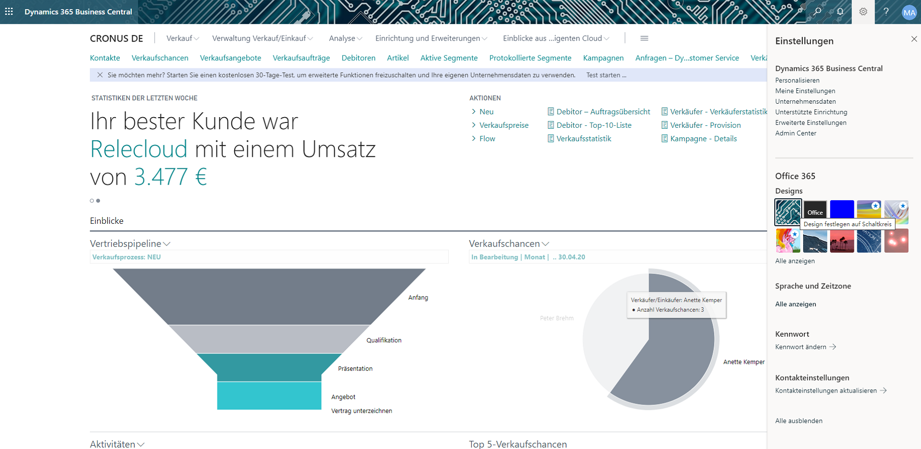Open Erweiterte Einstellungen
The height and width of the screenshot is (449, 921).
[x=811, y=122]
